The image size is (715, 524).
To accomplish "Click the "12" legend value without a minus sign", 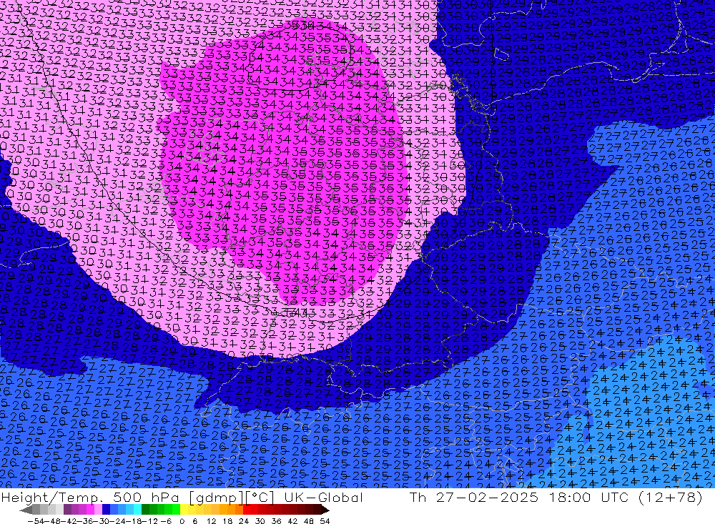I will (x=211, y=521).
